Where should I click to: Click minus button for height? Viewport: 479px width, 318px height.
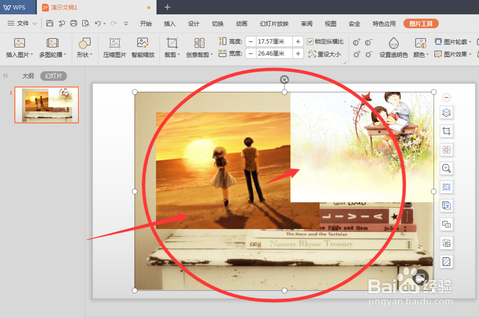pos(251,42)
